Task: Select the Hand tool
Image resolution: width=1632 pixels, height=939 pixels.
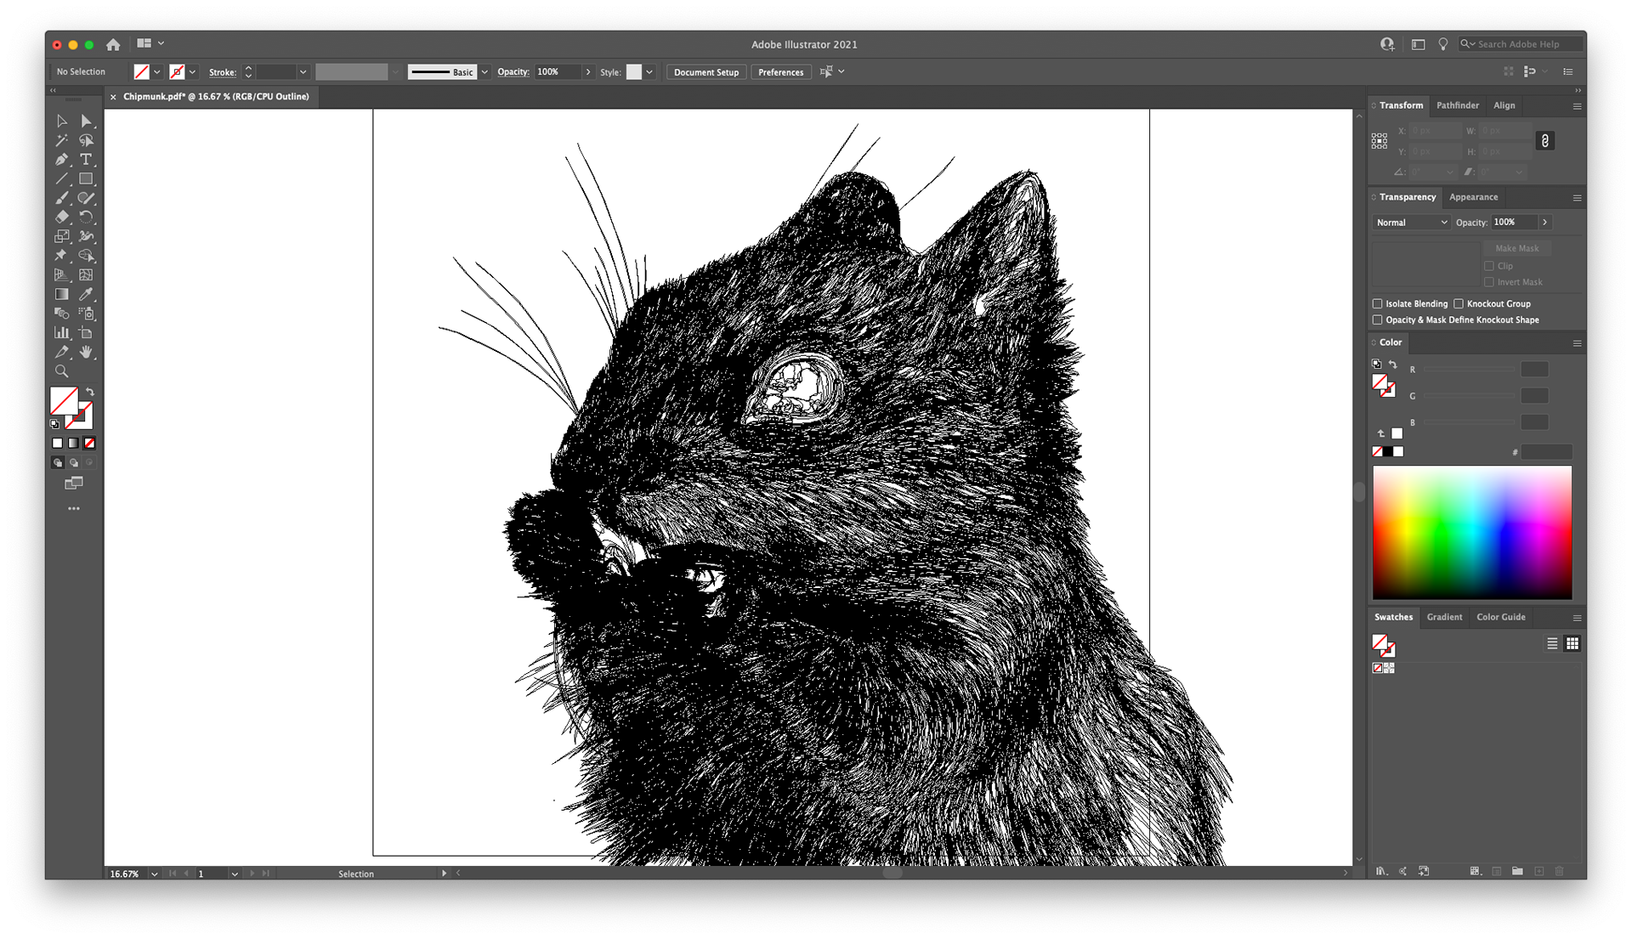Action: pyautogui.click(x=86, y=352)
